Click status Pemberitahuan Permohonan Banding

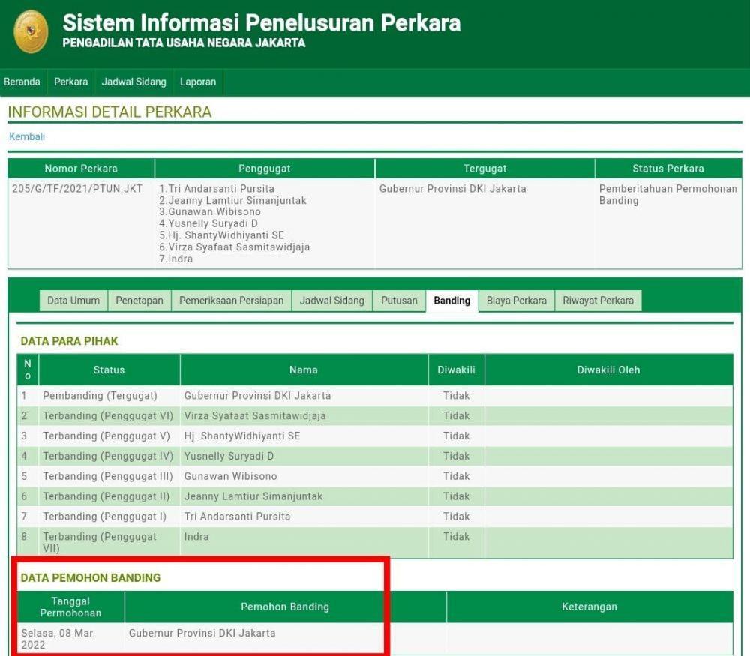(668, 195)
